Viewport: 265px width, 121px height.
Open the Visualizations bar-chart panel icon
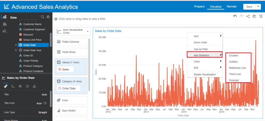5,24
